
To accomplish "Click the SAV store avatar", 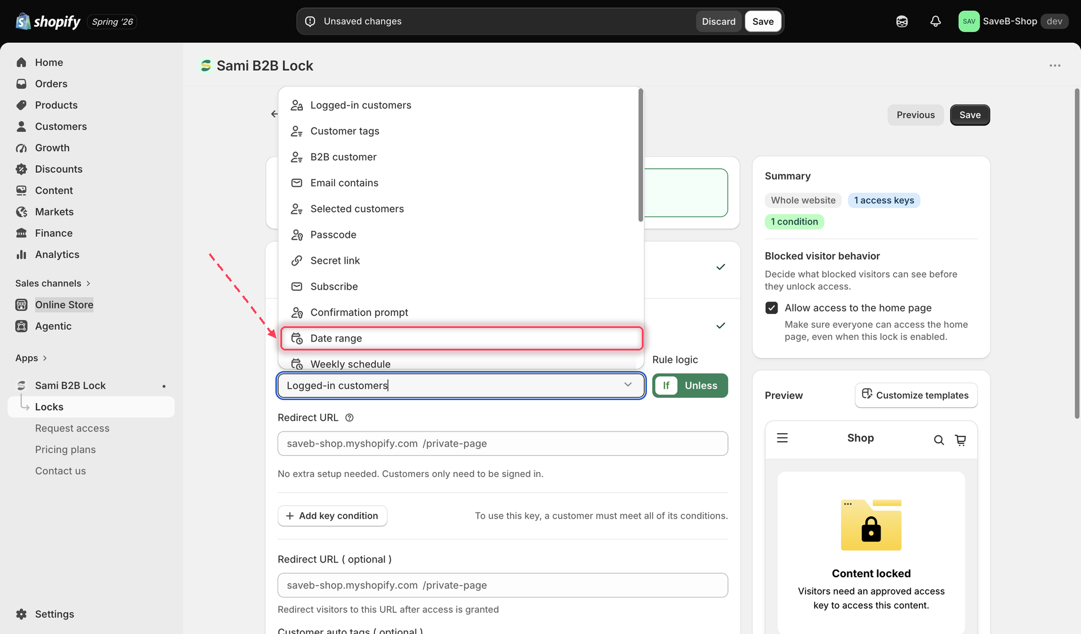I will pos(969,21).
